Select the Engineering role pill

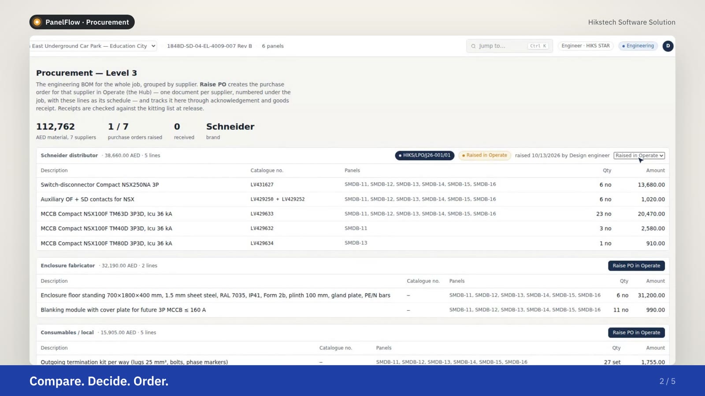(638, 46)
